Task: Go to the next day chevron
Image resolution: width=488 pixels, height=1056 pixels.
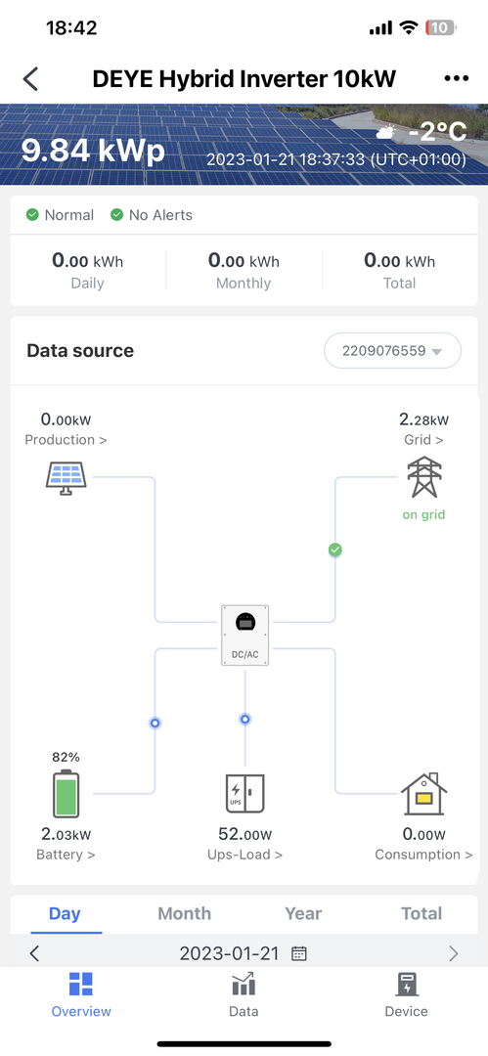Action: (x=453, y=953)
